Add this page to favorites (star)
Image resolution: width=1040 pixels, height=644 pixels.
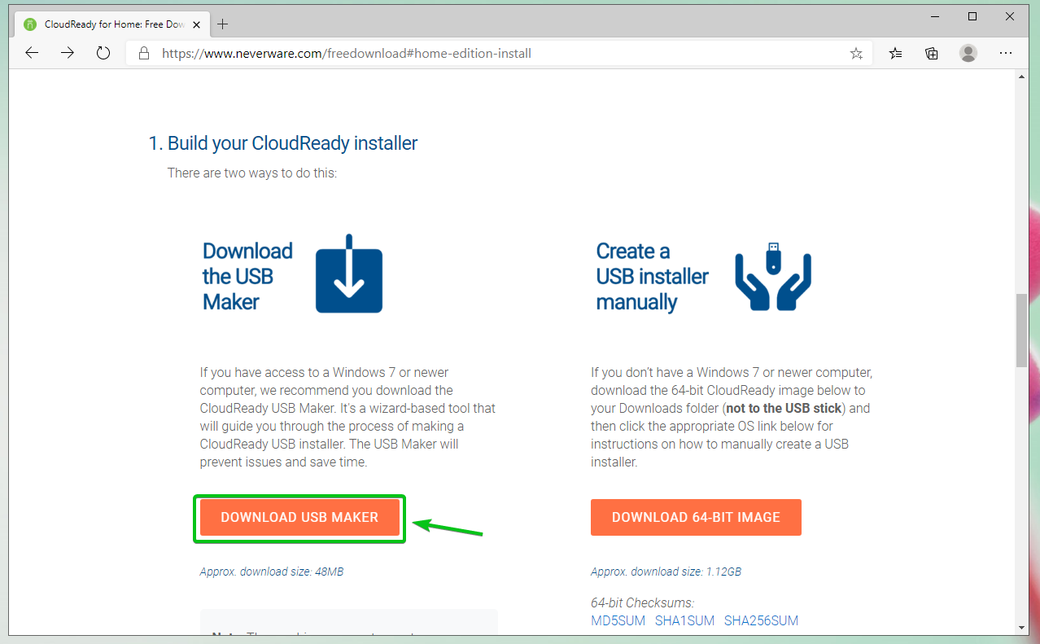[856, 53]
